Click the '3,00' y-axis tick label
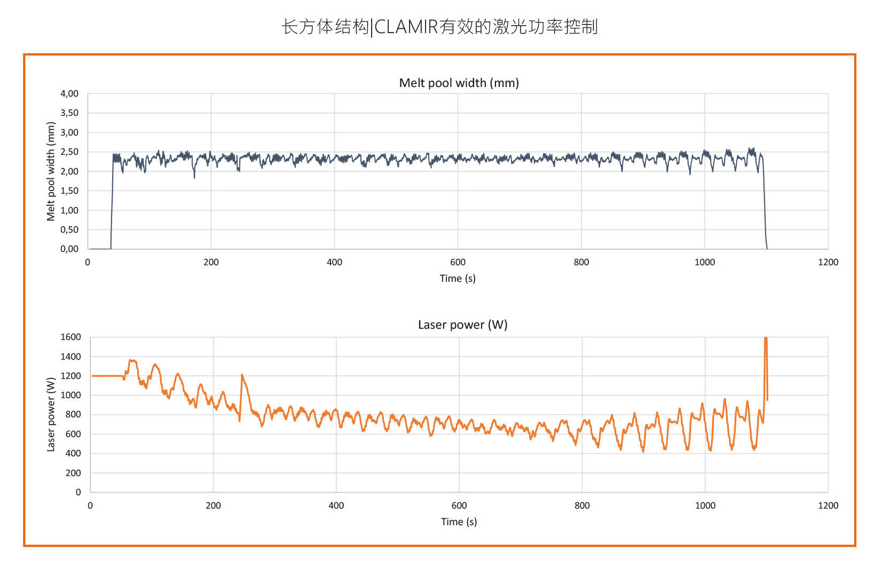882x562 pixels. 69,132
